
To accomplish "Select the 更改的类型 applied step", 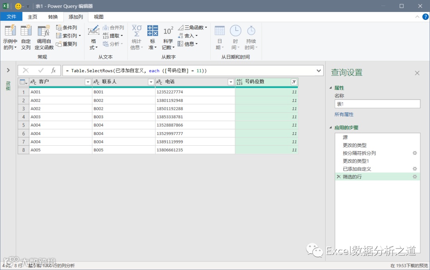I will coord(377,145).
